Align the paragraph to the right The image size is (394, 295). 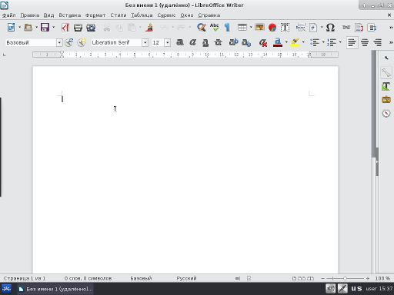pos(377,42)
